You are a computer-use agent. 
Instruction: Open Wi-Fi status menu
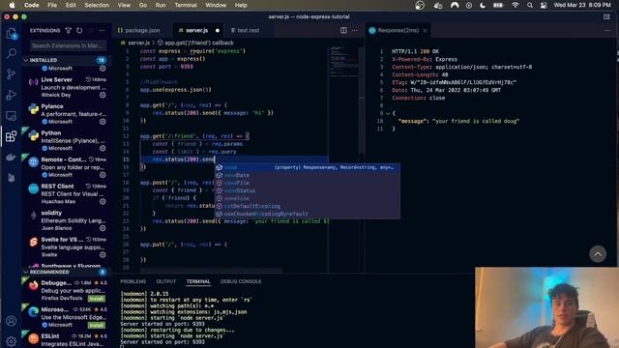(x=516, y=5)
